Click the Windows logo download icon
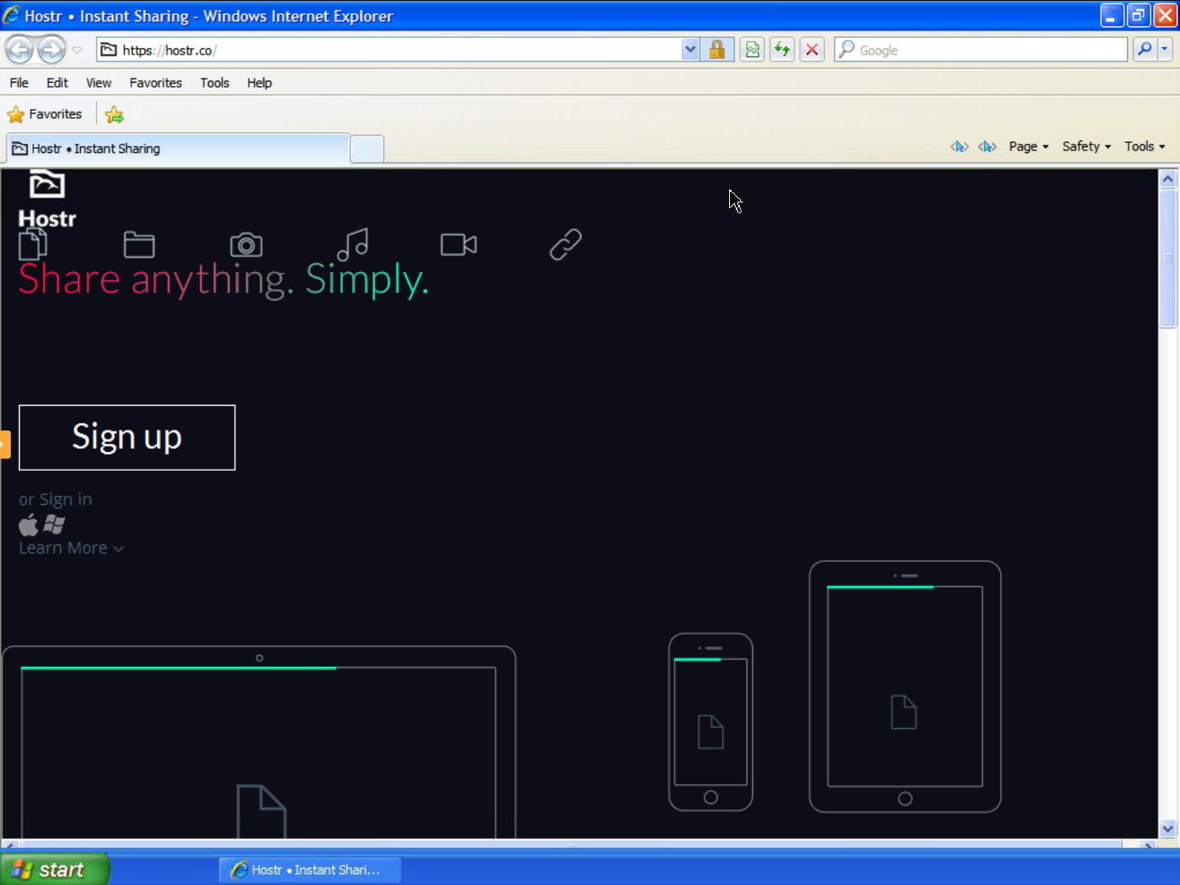1180x885 pixels. coord(54,525)
